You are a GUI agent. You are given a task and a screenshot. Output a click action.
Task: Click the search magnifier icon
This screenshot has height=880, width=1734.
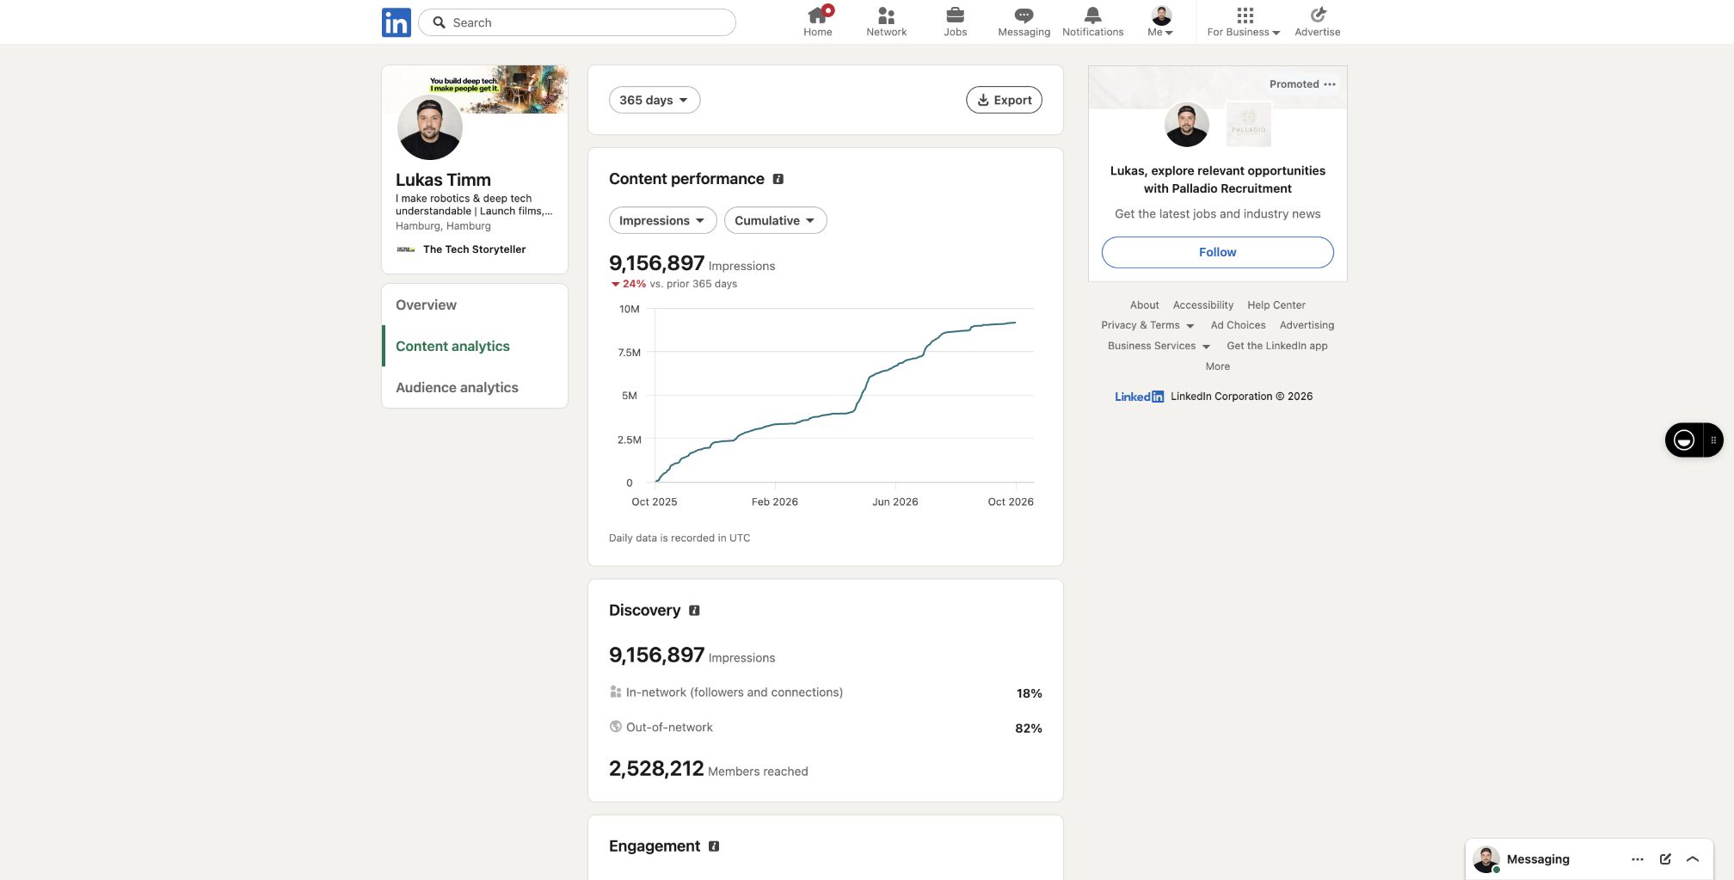click(439, 22)
